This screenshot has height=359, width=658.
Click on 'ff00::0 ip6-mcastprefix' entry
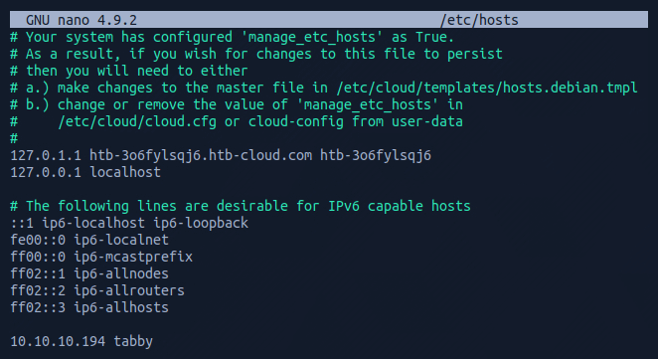101,257
